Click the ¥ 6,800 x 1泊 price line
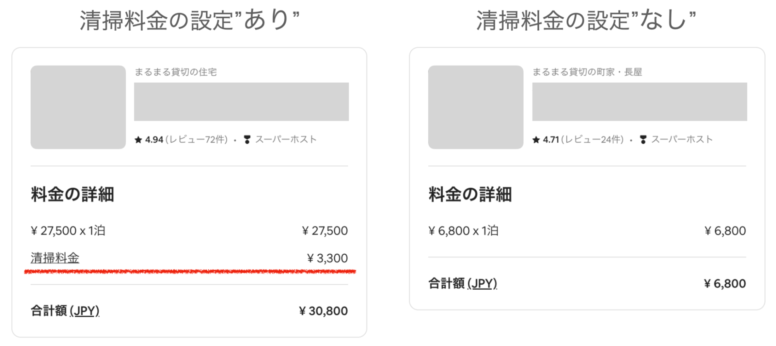Screen dimensions: 776x346 click(x=463, y=231)
